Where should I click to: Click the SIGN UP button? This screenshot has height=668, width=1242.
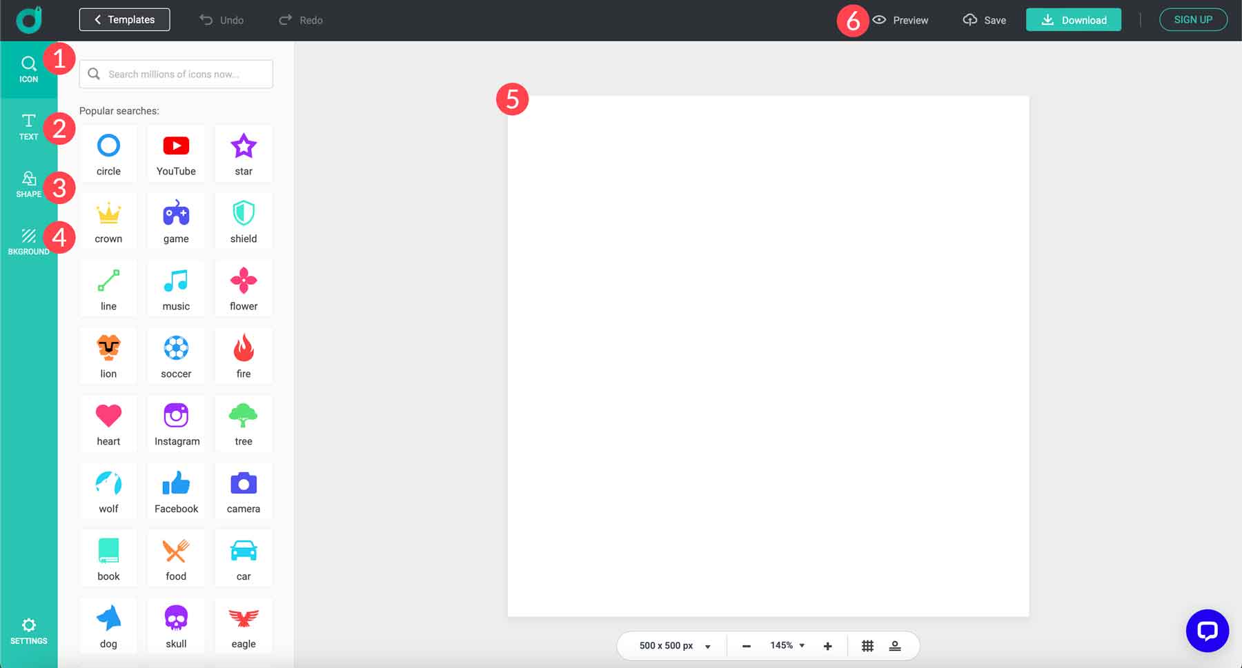pos(1193,19)
